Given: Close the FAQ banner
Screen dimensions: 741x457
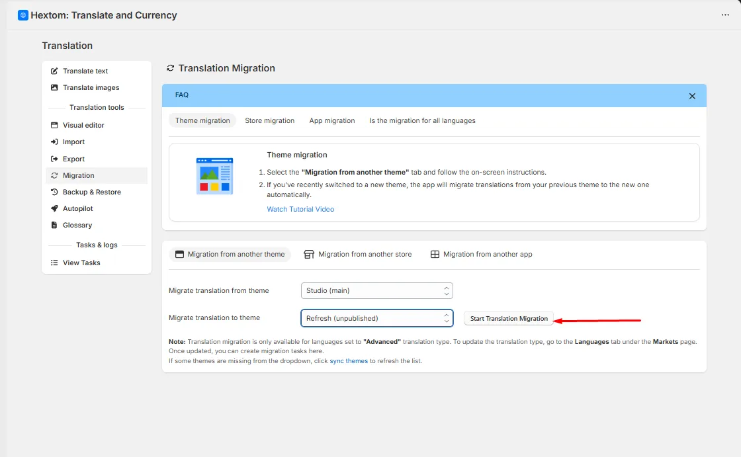Looking at the screenshot, I should tap(692, 96).
